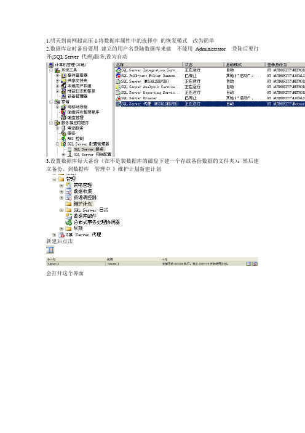Click the 存储 storage icon
The height and width of the screenshot is (433, 305).
(x=57, y=102)
